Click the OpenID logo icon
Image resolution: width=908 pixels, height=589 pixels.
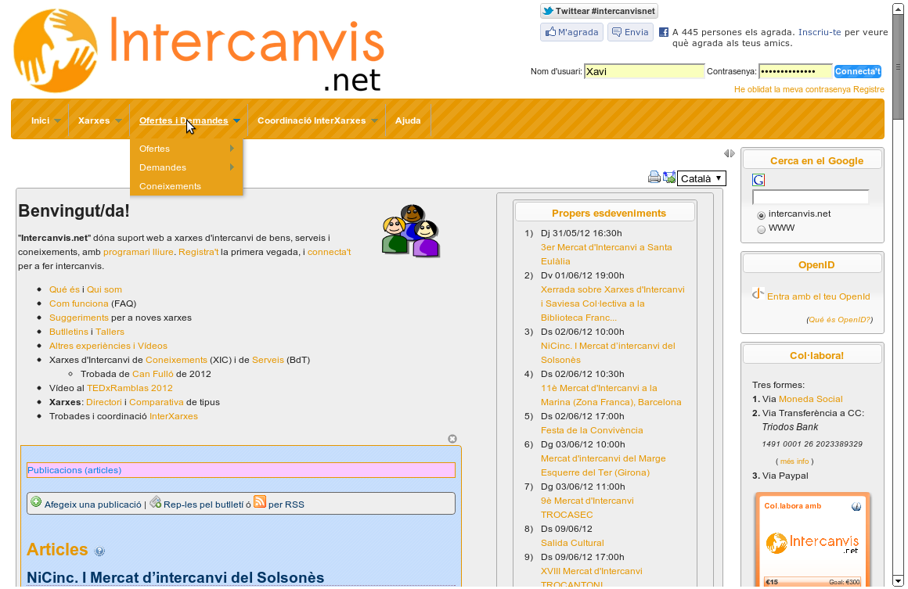click(x=758, y=294)
